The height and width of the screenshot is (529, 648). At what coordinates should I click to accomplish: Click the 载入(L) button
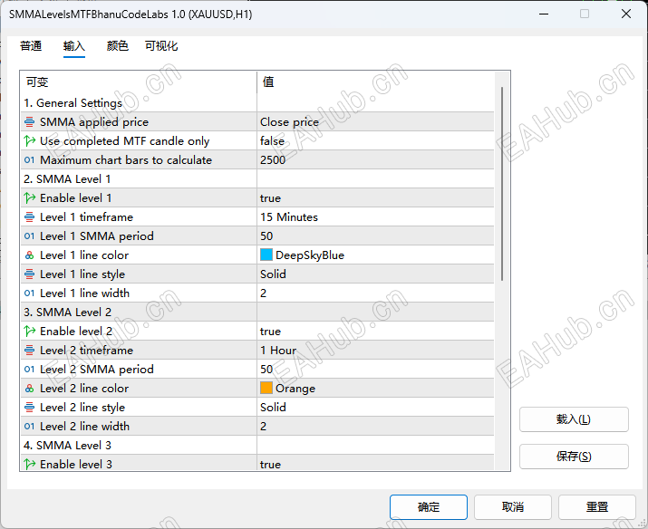(574, 419)
